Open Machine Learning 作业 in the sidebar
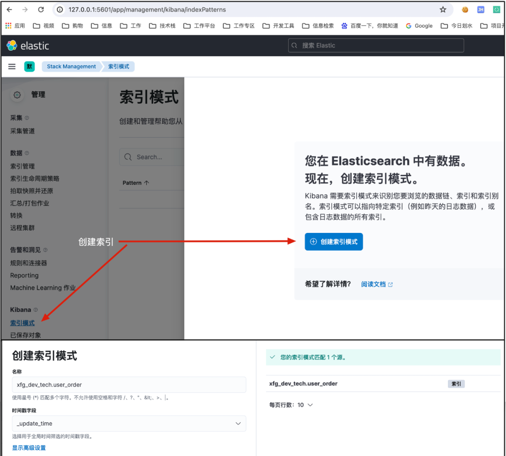This screenshot has height=456, width=506. [43, 288]
